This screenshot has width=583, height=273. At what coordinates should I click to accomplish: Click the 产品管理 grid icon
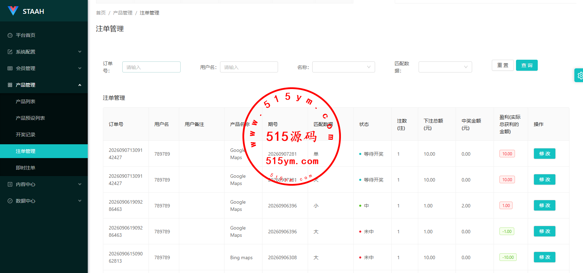pyautogui.click(x=10, y=85)
